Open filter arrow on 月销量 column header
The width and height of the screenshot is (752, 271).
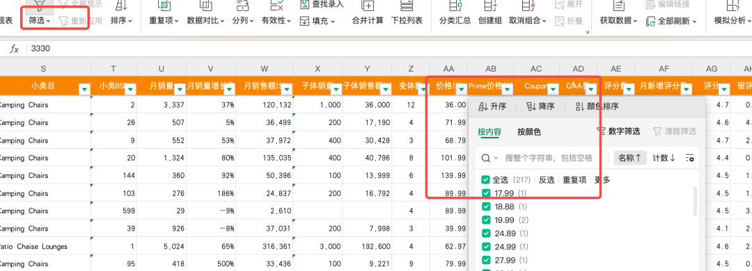180,89
